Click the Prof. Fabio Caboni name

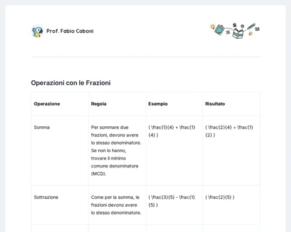[70, 31]
